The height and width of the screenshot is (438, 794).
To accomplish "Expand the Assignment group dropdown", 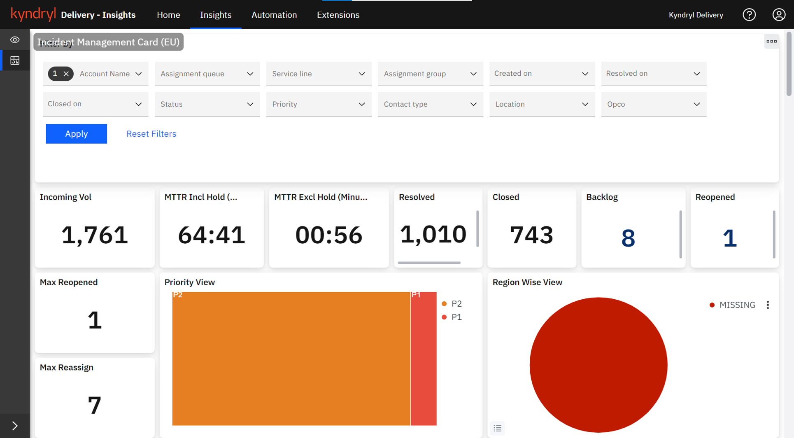I will point(430,74).
